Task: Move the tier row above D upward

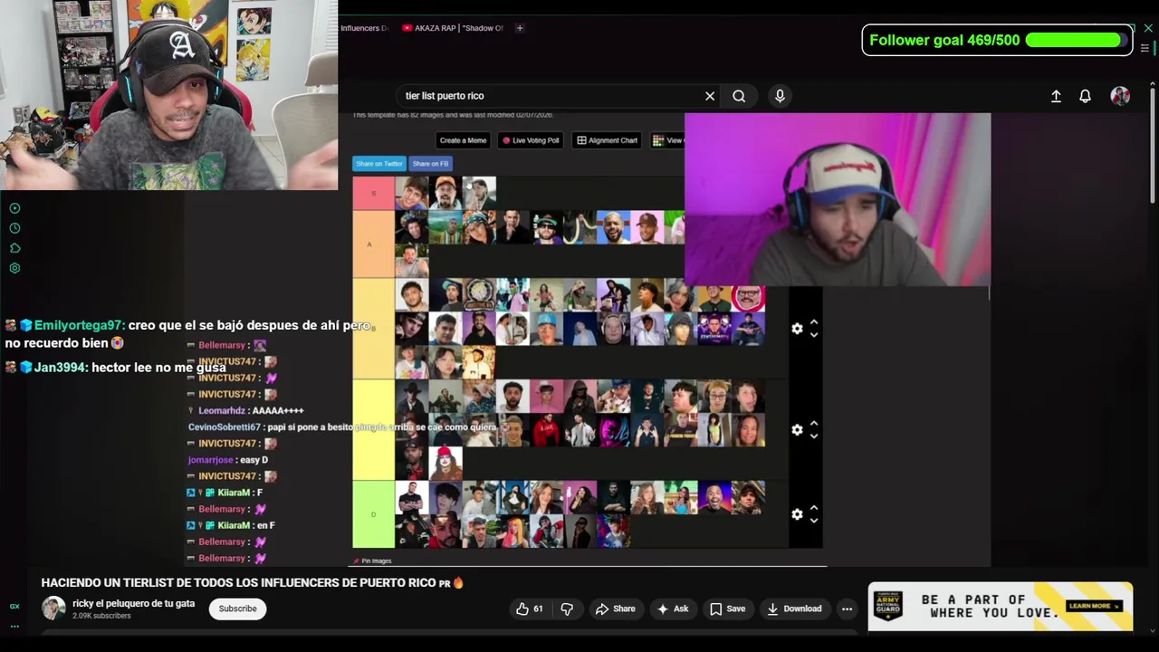Action: pyautogui.click(x=814, y=424)
